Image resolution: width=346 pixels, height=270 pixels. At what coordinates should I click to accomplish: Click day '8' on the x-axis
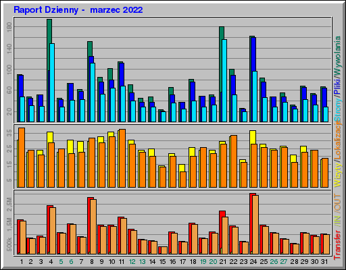coord(92,262)
